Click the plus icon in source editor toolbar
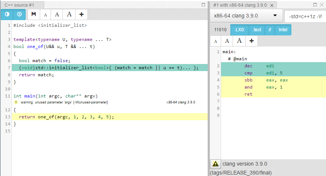Viewport: 326px width, 176px height. tap(81, 15)
